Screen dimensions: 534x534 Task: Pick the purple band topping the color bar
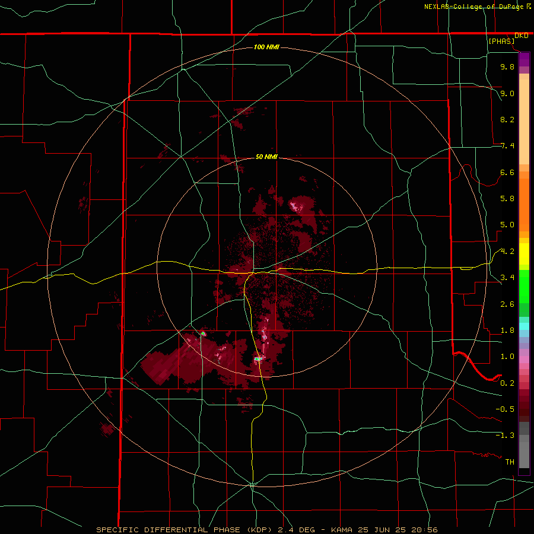(524, 60)
